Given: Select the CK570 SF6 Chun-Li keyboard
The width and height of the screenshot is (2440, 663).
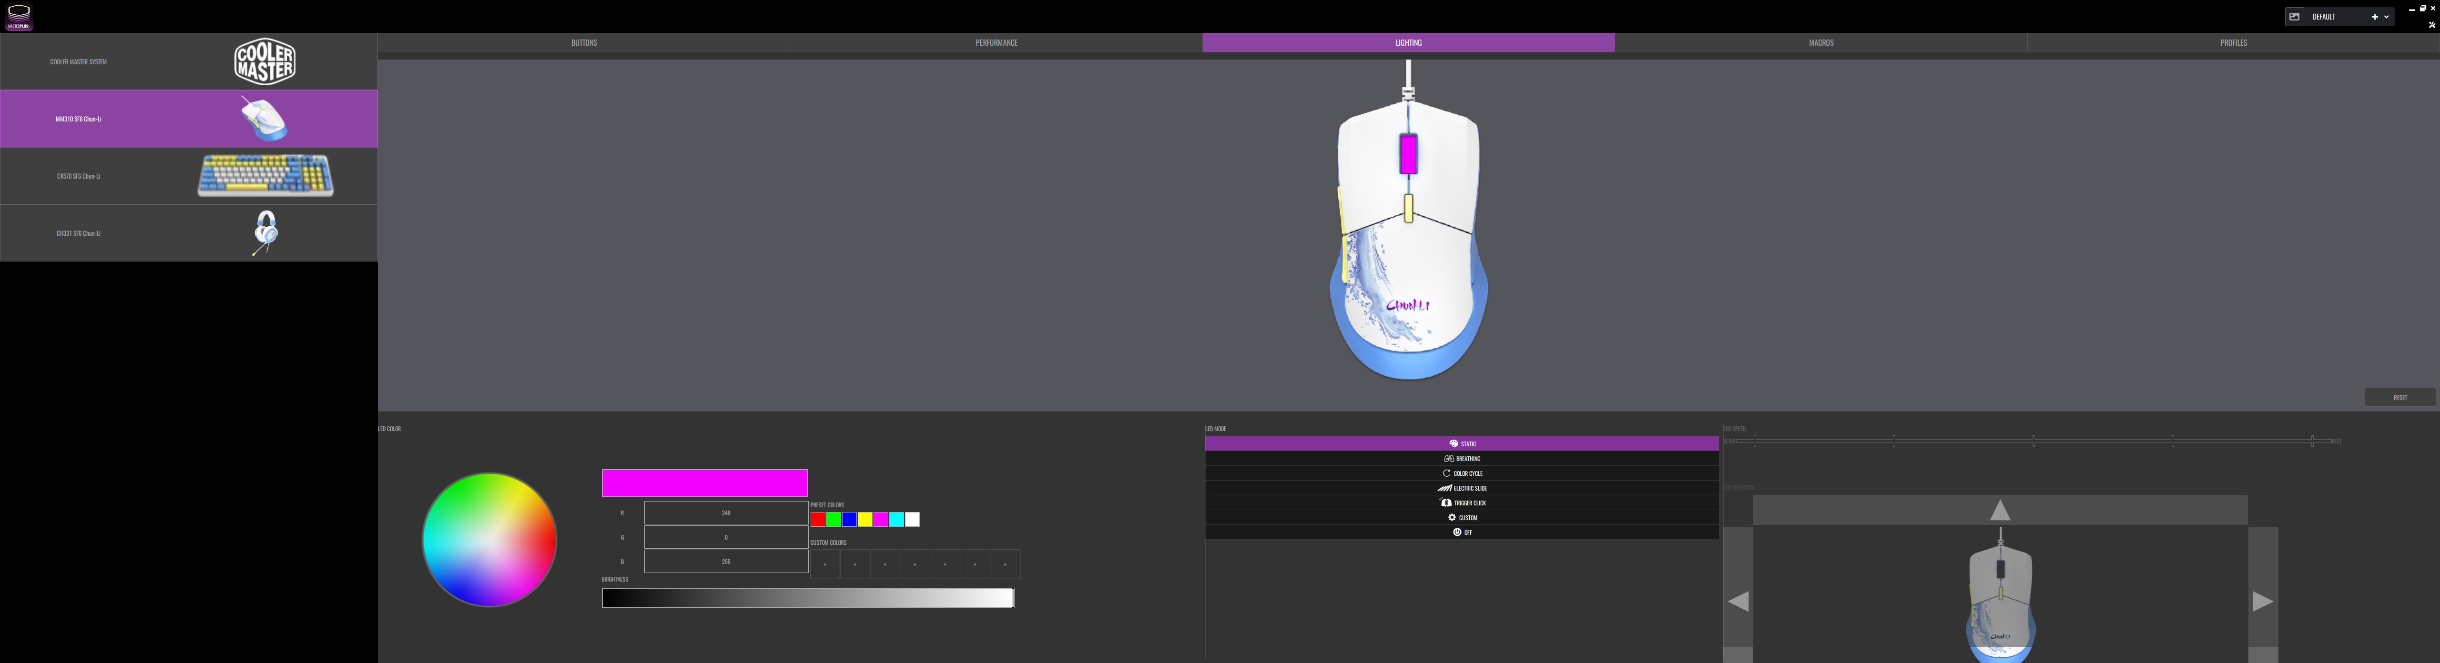Looking at the screenshot, I should point(189,176).
